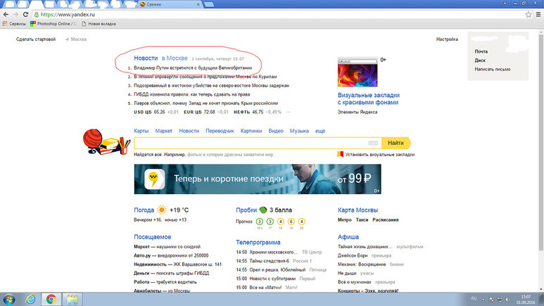Bookmark this page with the star icon
Image resolution: width=544 pixels, height=306 pixels.
coord(529,14)
